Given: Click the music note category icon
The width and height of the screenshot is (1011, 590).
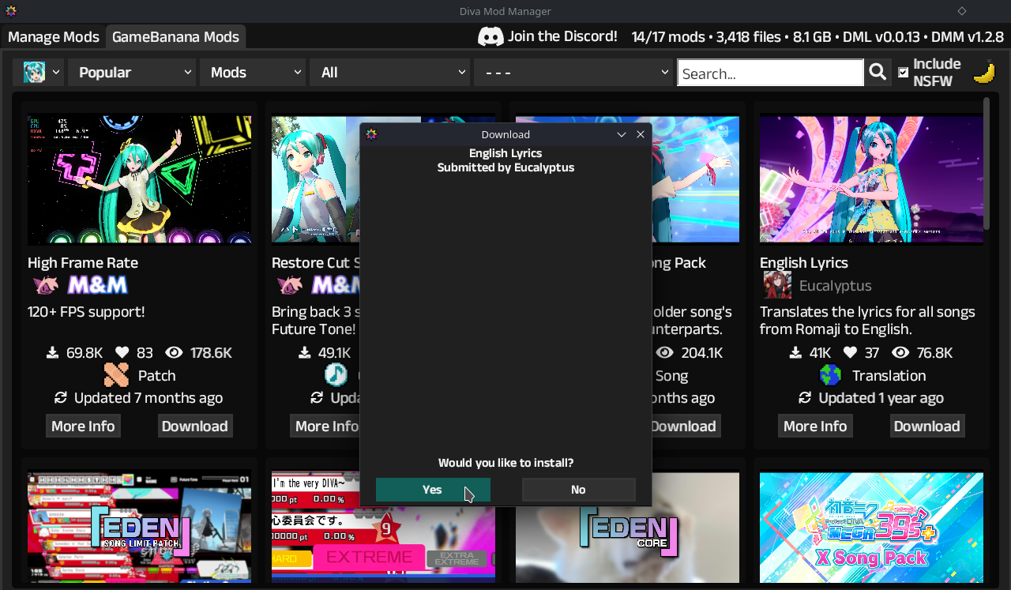Looking at the screenshot, I should pyautogui.click(x=336, y=375).
